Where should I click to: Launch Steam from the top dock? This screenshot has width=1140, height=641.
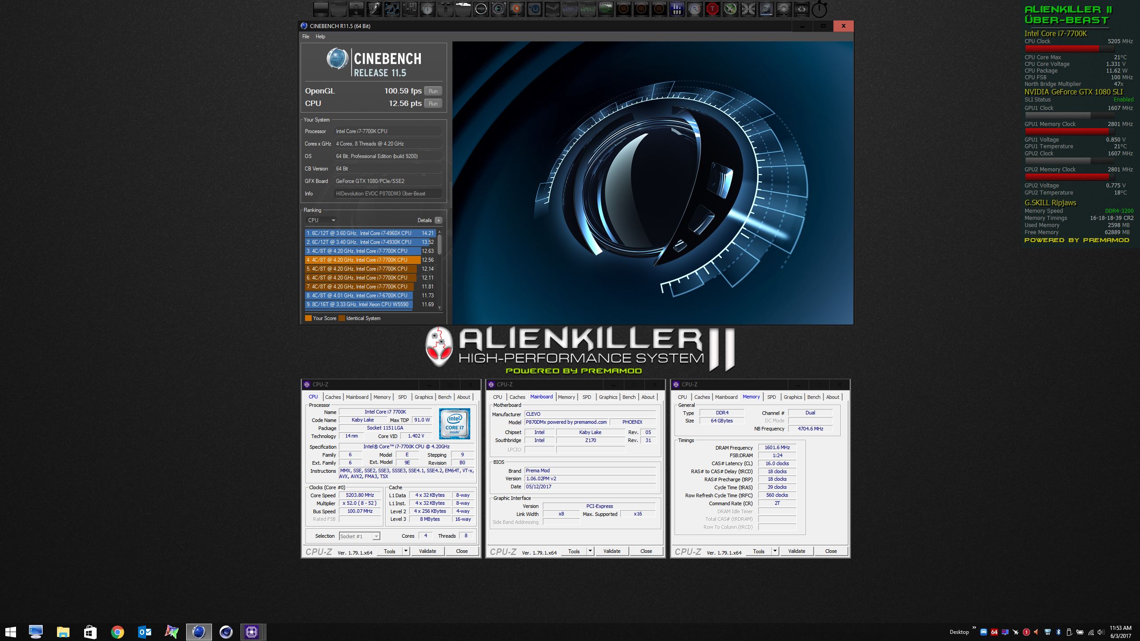click(552, 9)
